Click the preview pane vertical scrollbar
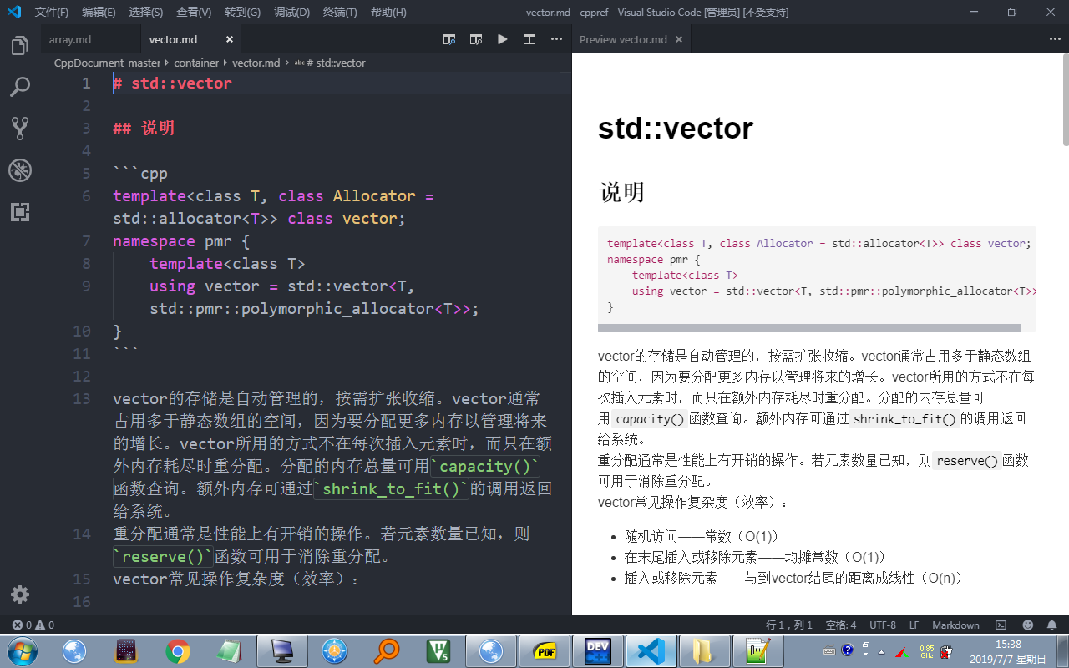Image resolution: width=1069 pixels, height=668 pixels. (1066, 99)
